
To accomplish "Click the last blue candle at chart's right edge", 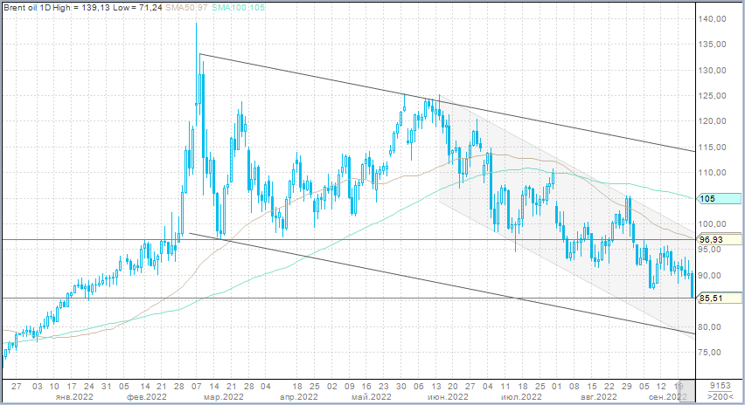I will coord(693,285).
